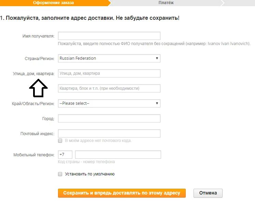Click the 'В моём адресе нет почтового кода' label
Image resolution: width=255 pixels, height=201 pixels.
98,141
